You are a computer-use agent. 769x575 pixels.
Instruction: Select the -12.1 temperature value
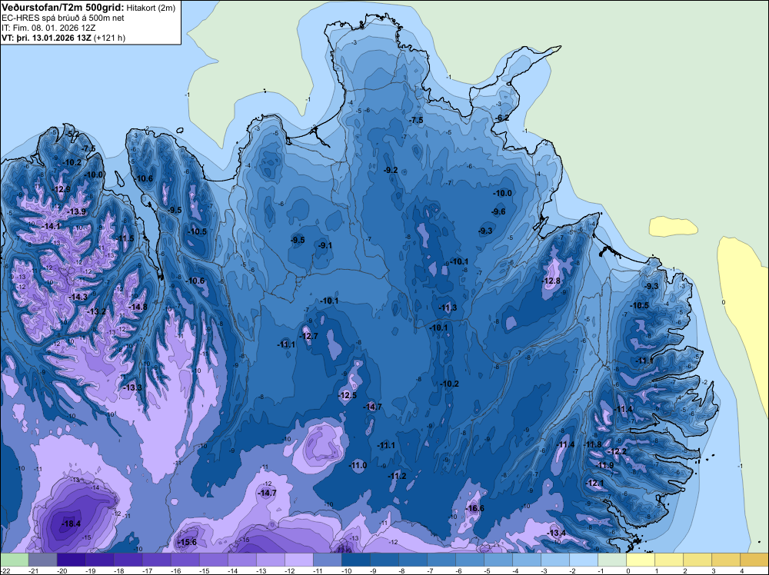(x=595, y=483)
